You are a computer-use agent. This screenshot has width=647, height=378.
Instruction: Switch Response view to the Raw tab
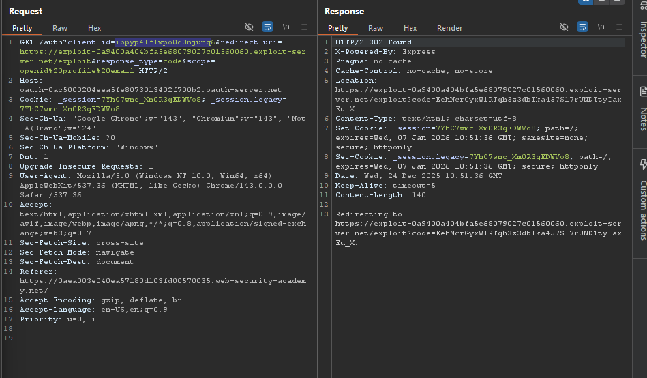376,28
